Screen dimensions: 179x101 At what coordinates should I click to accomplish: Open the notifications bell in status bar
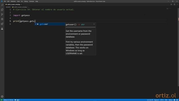pyautogui.click(x=177, y=100)
